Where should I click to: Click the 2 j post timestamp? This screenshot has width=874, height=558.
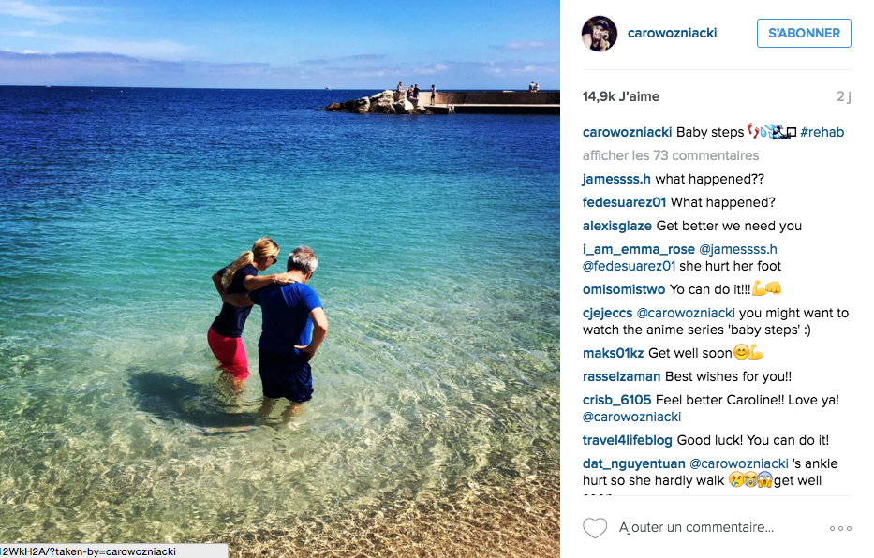tap(843, 96)
